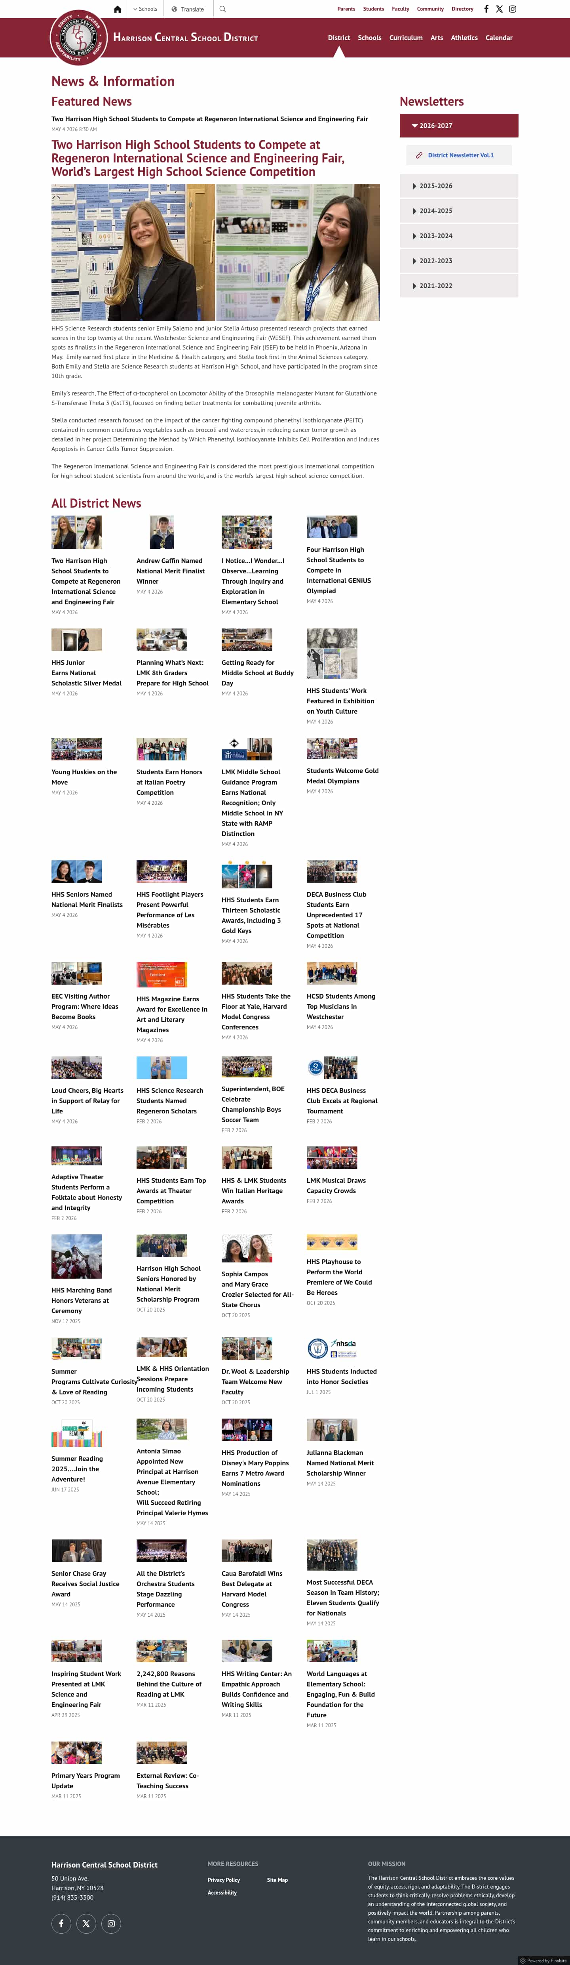Open the Accessibility footer link
Screen dimensions: 570x1965
(222, 1892)
